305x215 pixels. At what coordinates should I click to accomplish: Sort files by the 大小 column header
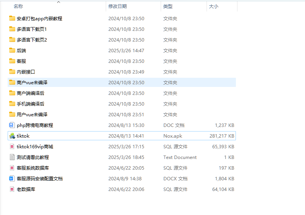pyautogui.click(x=214, y=6)
